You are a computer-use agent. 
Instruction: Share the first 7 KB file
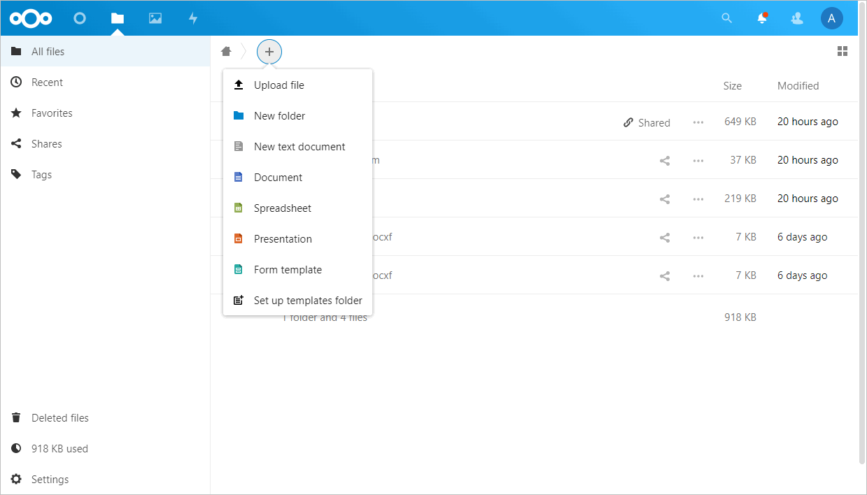(665, 237)
